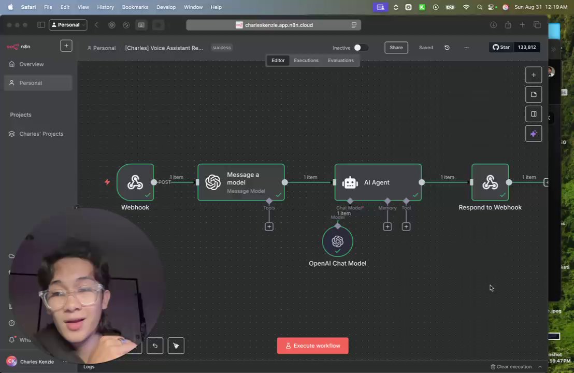Screen dimensions: 574x373
Task: Add Tool sub-node to AI Agent
Action: pyautogui.click(x=406, y=226)
